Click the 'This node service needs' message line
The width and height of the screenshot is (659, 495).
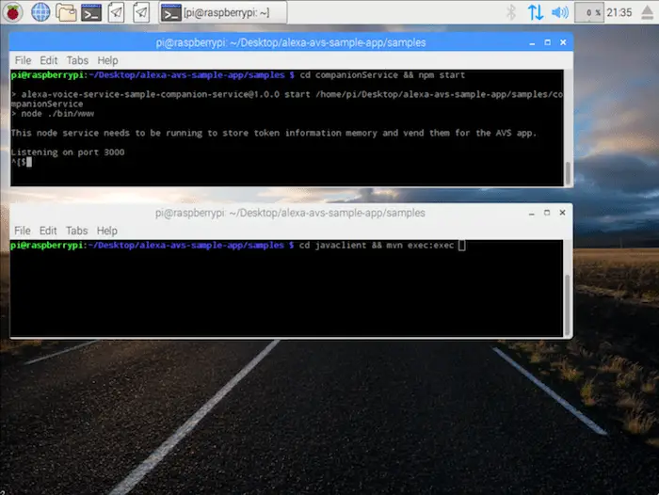[274, 134]
